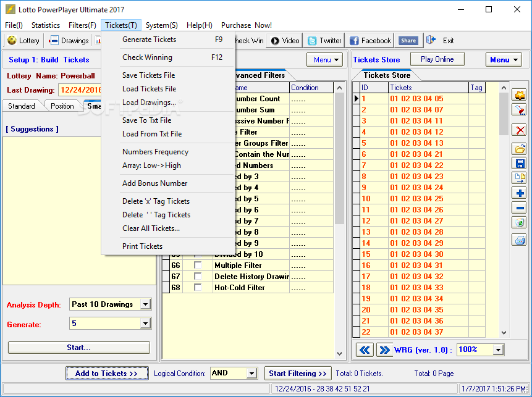
Task: Click the Facebook toolbar button
Action: pos(371,41)
